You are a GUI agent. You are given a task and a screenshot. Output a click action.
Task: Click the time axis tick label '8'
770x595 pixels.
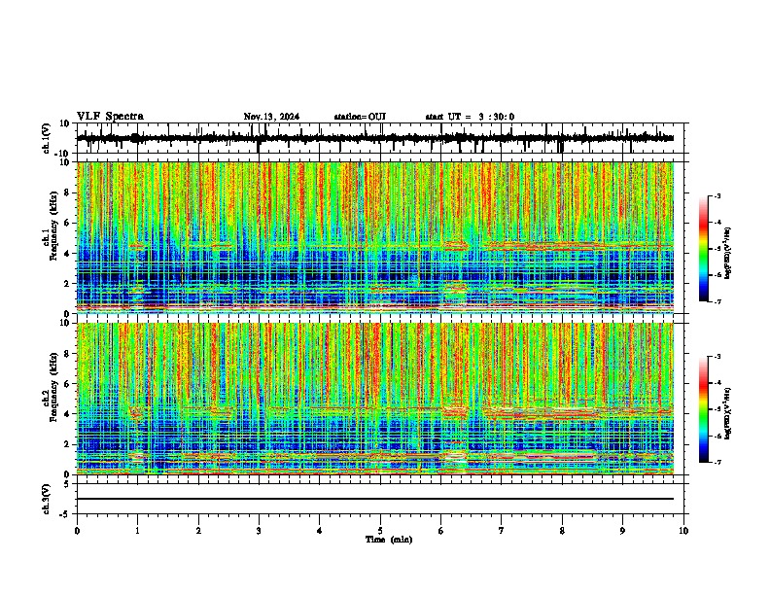pyautogui.click(x=562, y=531)
